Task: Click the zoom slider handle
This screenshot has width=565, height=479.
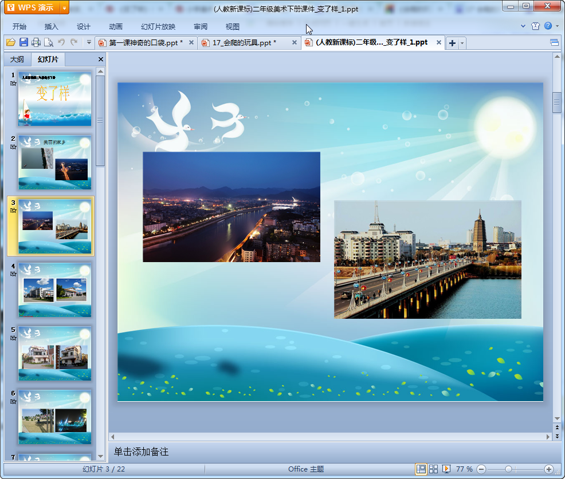Action: [x=508, y=469]
